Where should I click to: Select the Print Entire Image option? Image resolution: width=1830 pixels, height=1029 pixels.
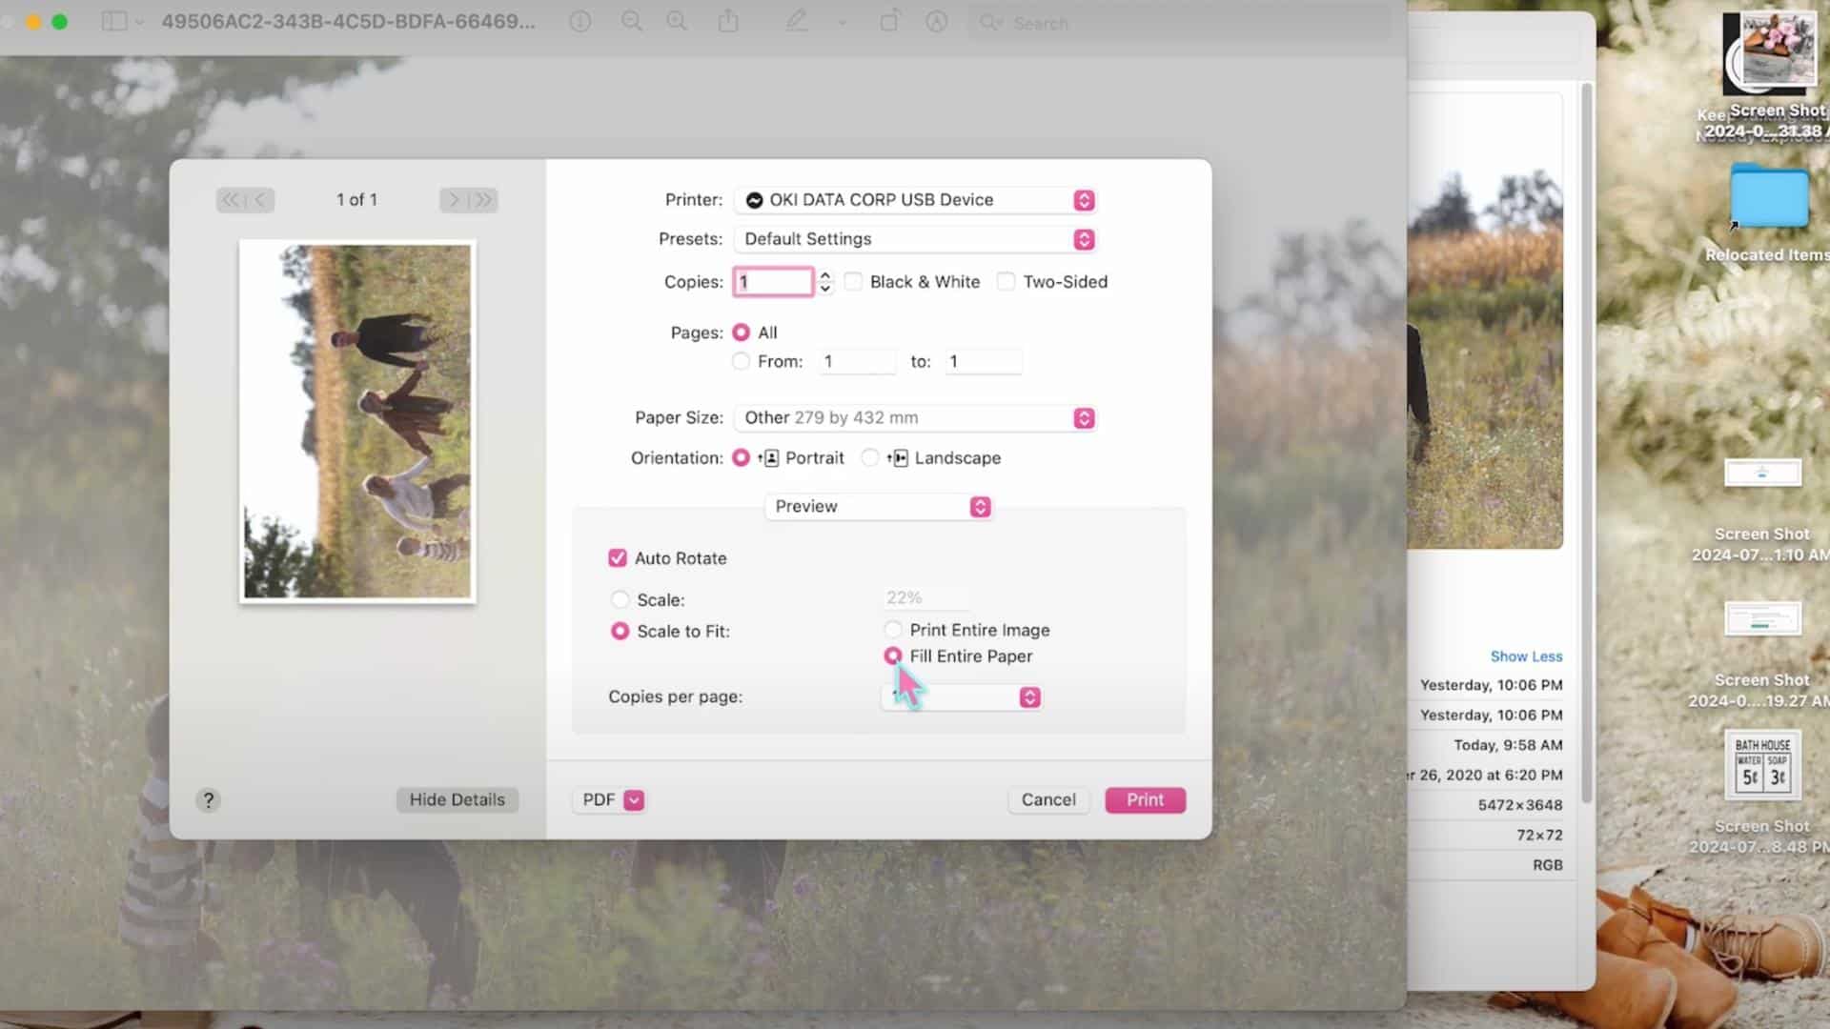click(893, 629)
